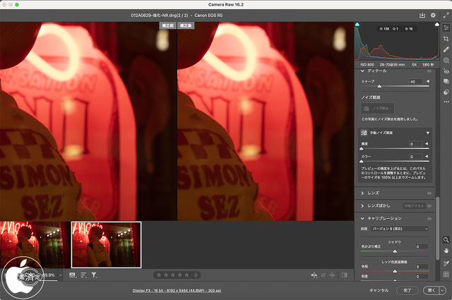Switch to the After (補正後) view label
Image resolution: width=452 pixels, height=300 pixels.
click(x=186, y=25)
